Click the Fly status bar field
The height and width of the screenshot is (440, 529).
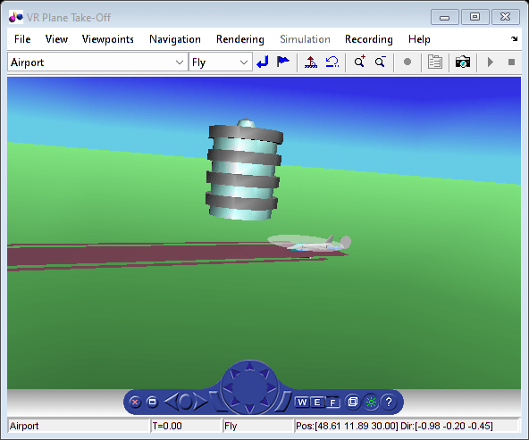point(257,426)
